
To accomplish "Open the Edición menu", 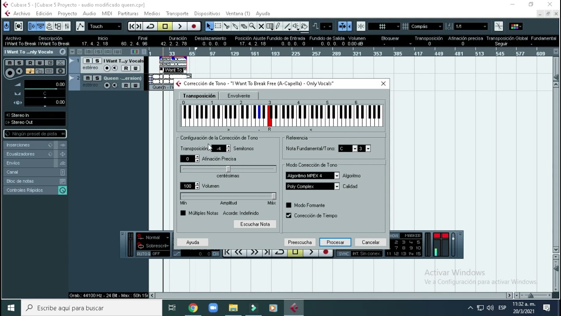I will pos(44,14).
